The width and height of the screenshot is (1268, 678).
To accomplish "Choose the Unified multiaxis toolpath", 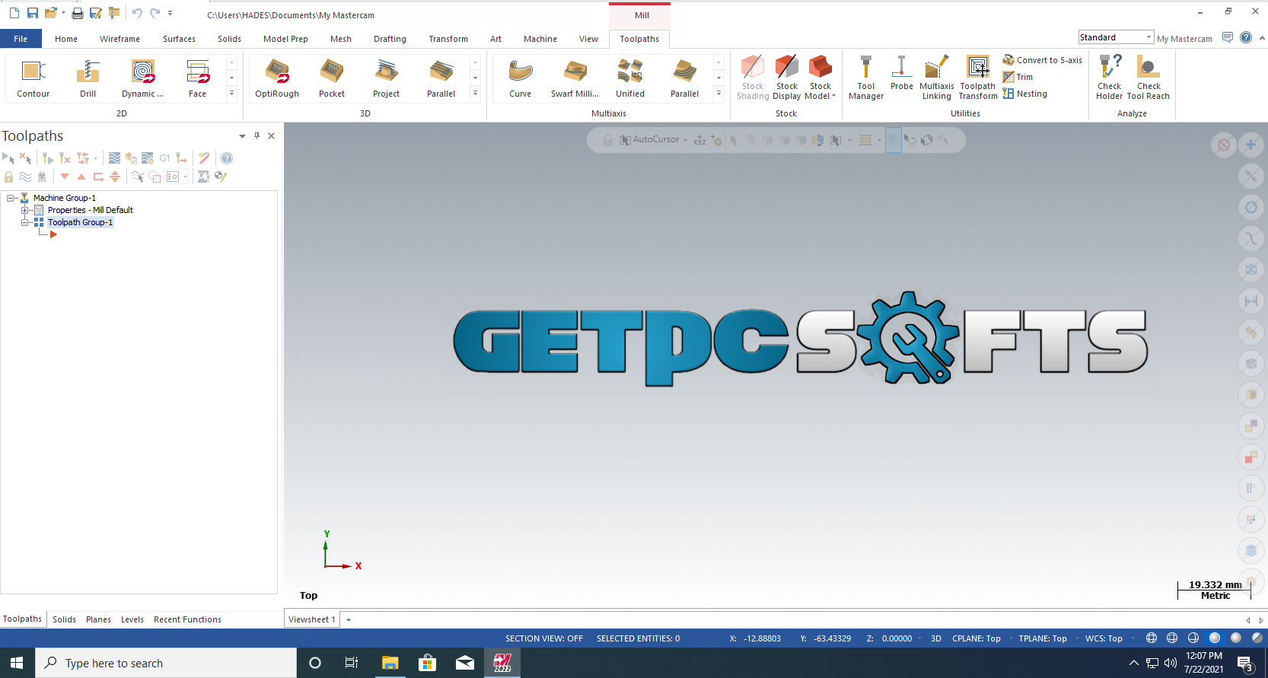I will tap(630, 78).
